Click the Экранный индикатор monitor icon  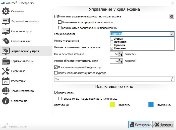click(x=6, y=21)
